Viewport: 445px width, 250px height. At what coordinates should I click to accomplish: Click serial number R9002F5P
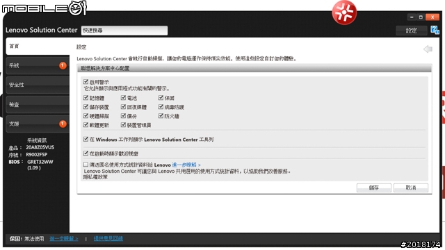(37, 155)
